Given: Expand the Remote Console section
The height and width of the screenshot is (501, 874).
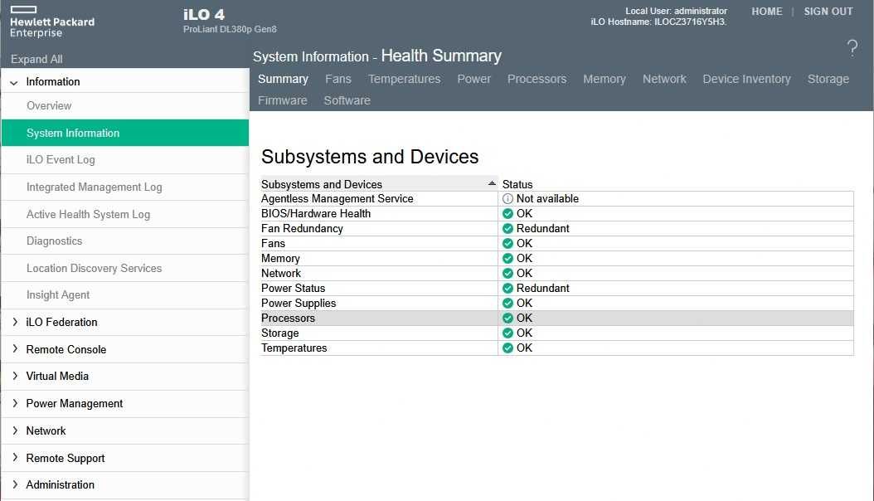Looking at the screenshot, I should pyautogui.click(x=15, y=349).
